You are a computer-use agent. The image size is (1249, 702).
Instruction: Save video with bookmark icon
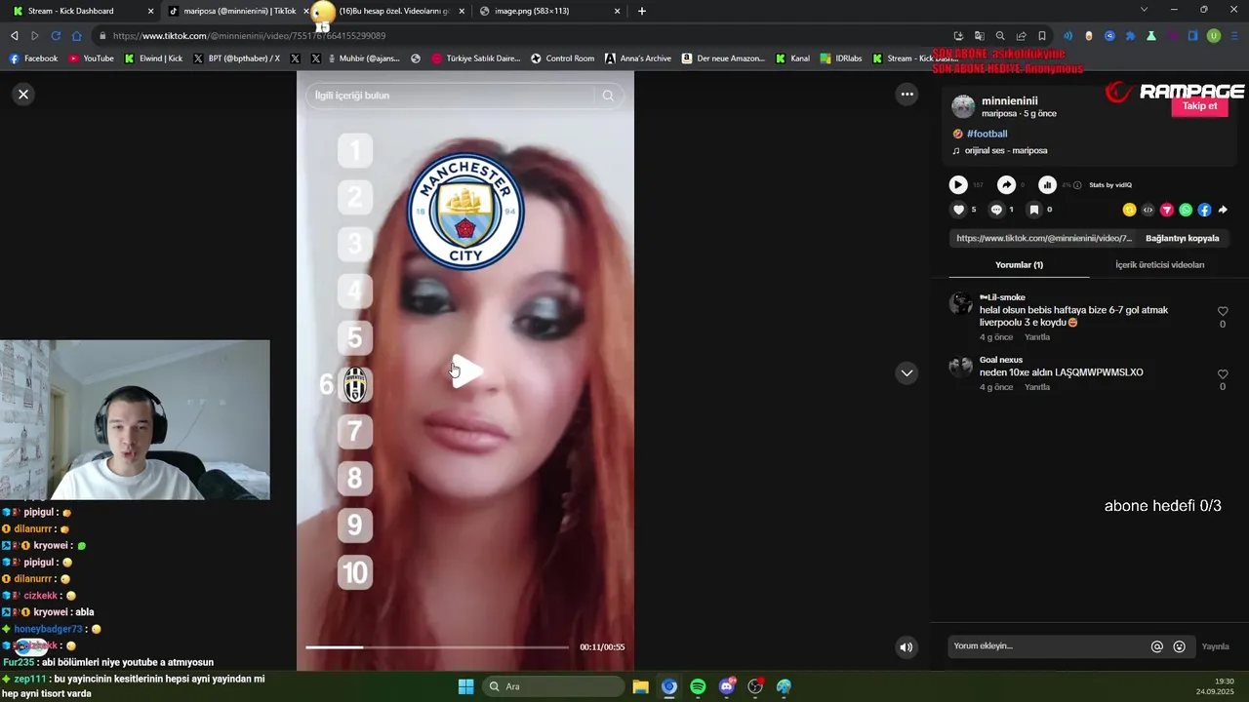point(1034,210)
